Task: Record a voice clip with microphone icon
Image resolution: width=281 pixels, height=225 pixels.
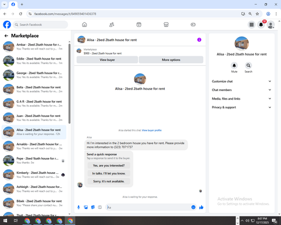Action: click(79, 207)
